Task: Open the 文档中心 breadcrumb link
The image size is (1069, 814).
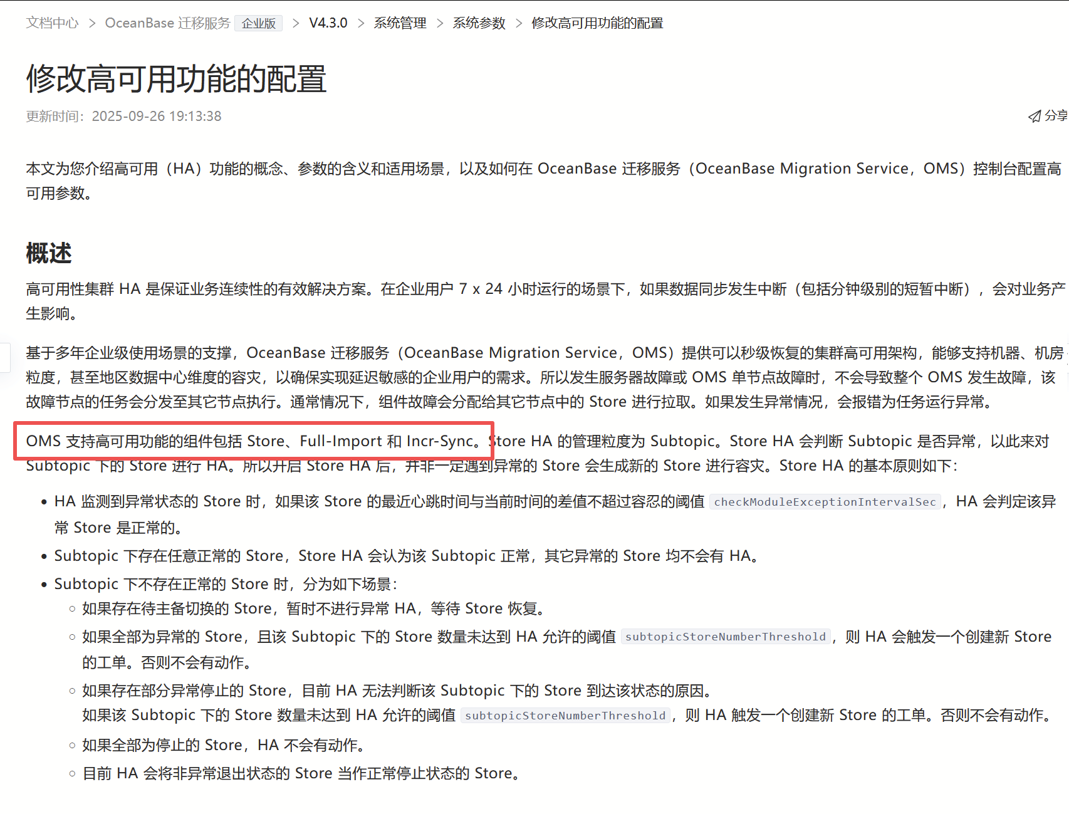Action: pos(52,23)
